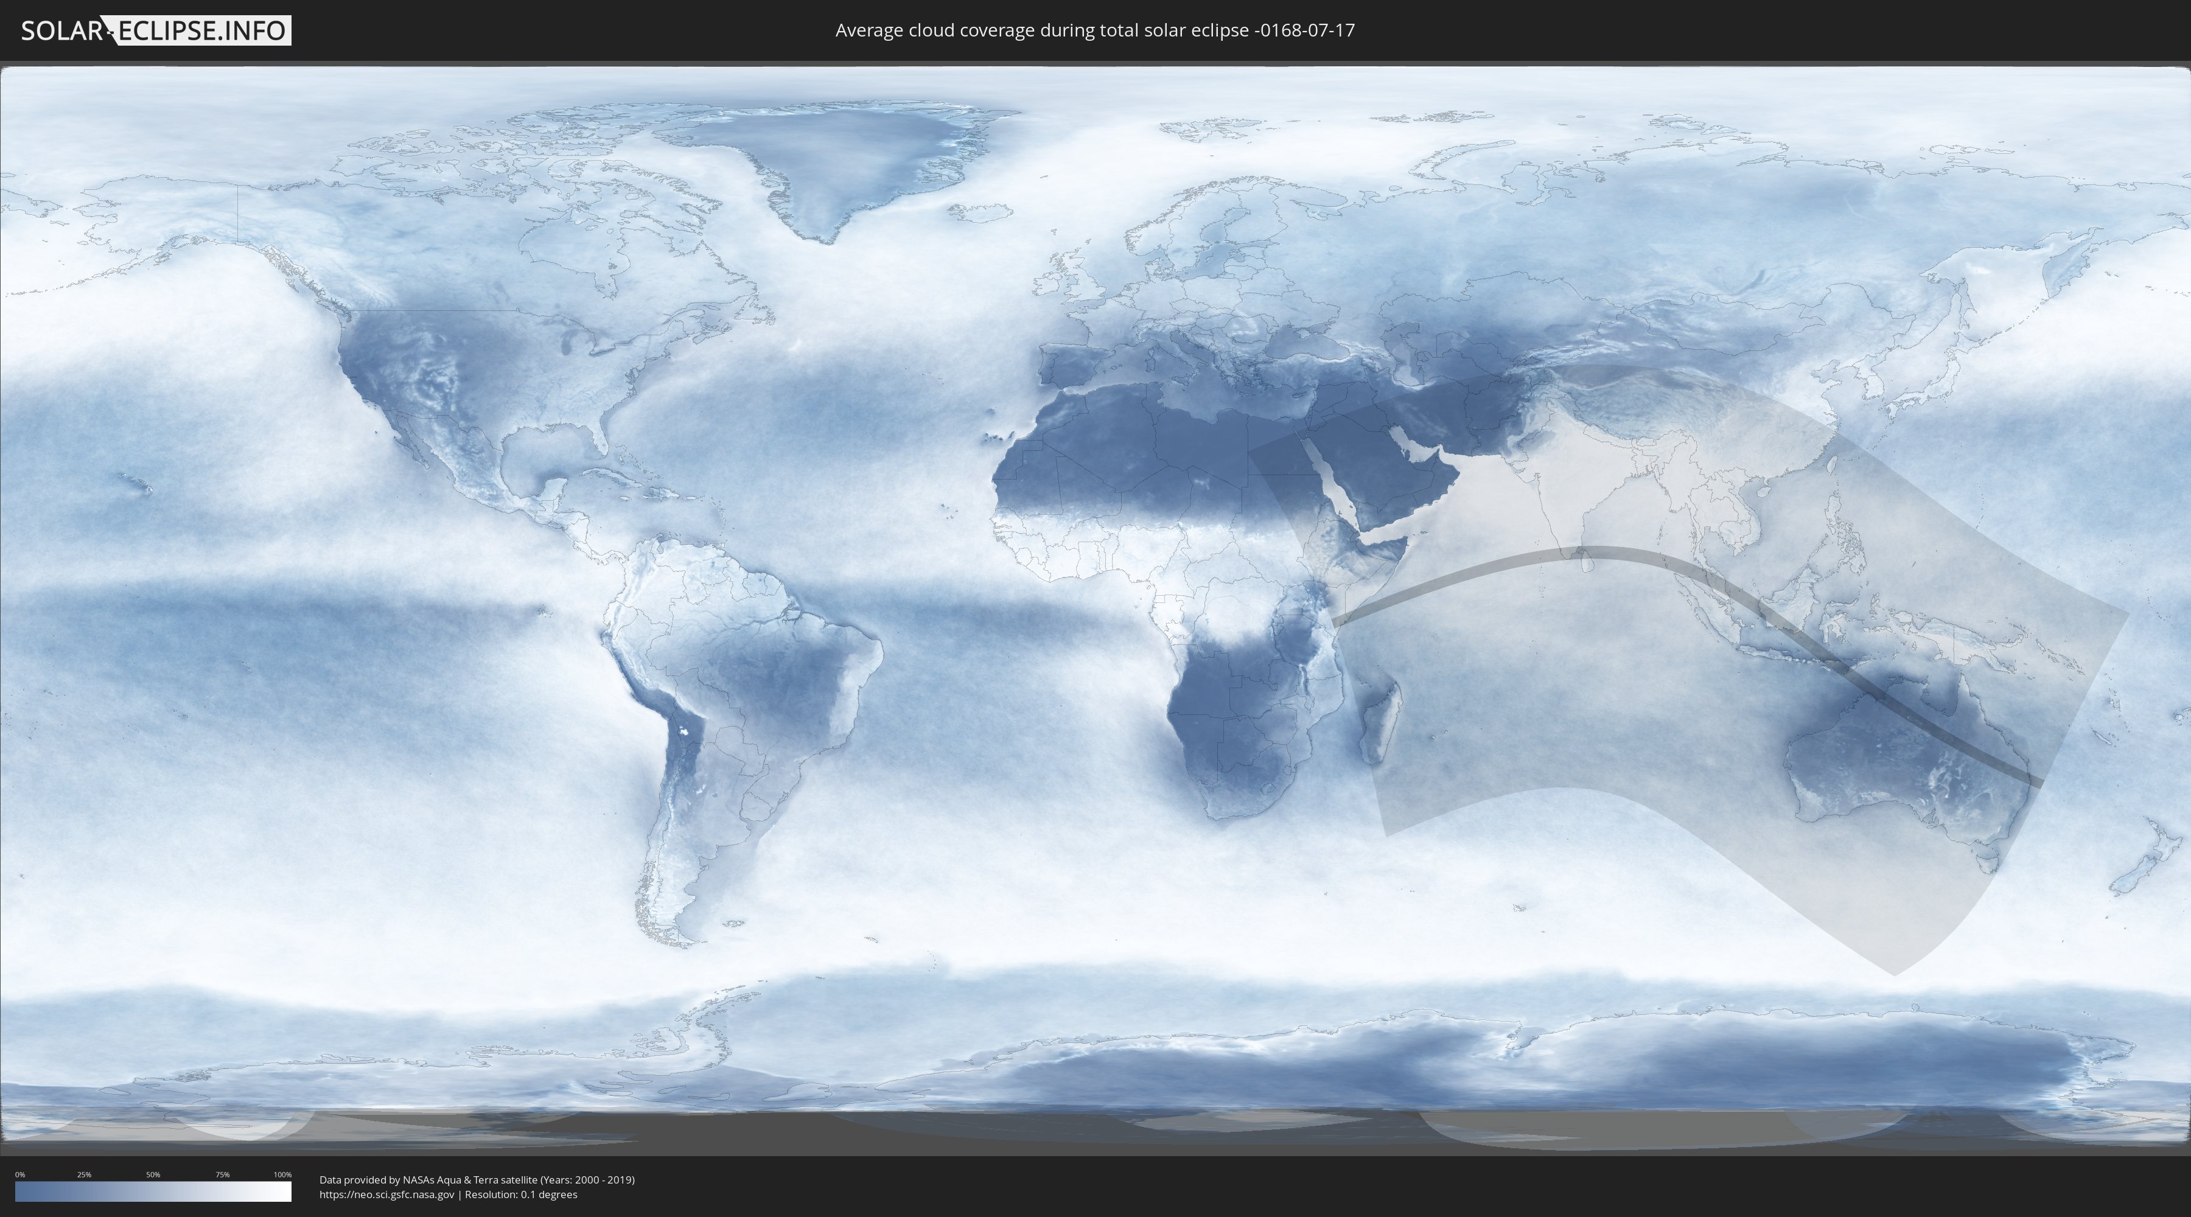2191x1217 pixels.
Task: Click the cloud coverage gradient legend bar
Action: point(153,1191)
